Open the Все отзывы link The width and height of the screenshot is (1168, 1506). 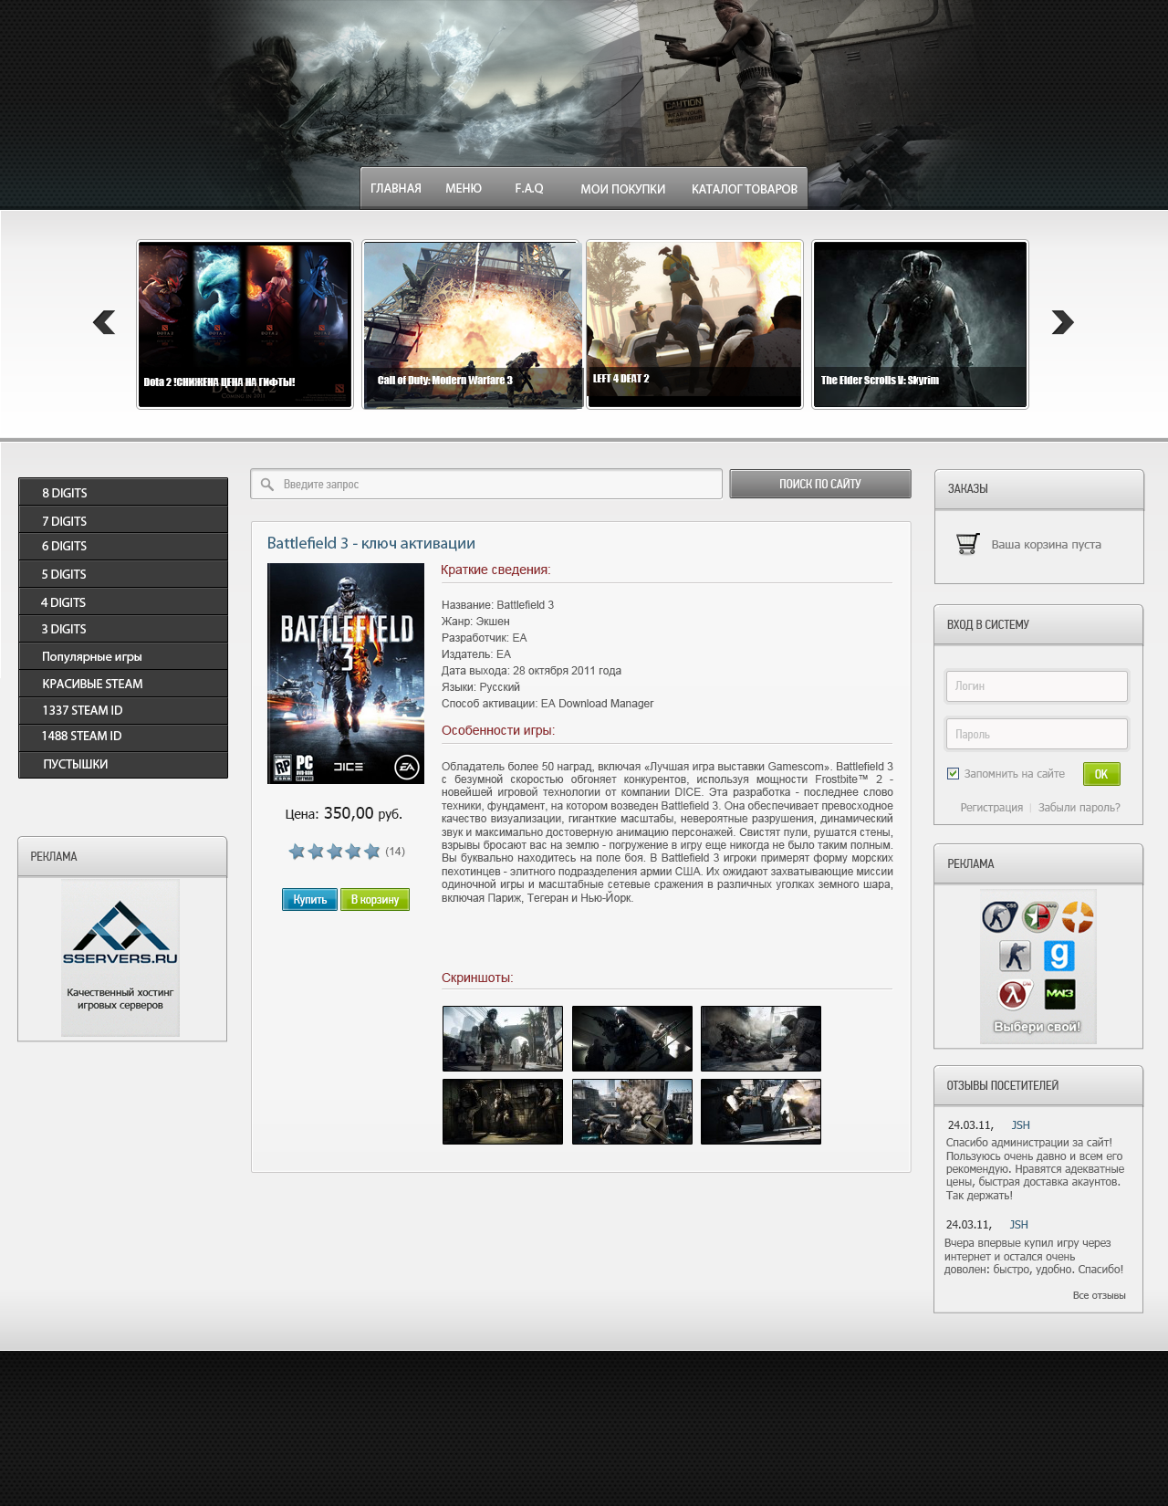pos(1099,1295)
